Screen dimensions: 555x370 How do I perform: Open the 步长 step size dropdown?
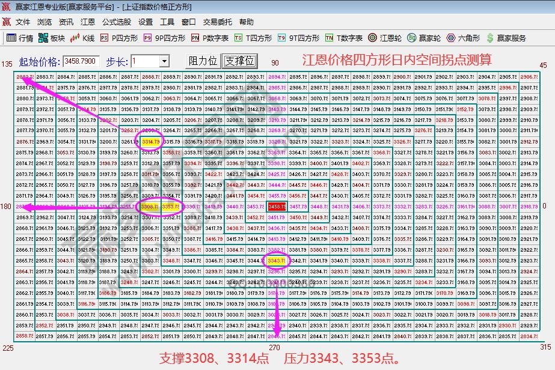(165, 60)
